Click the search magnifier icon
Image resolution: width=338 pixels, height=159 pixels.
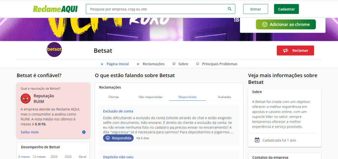coord(230,9)
